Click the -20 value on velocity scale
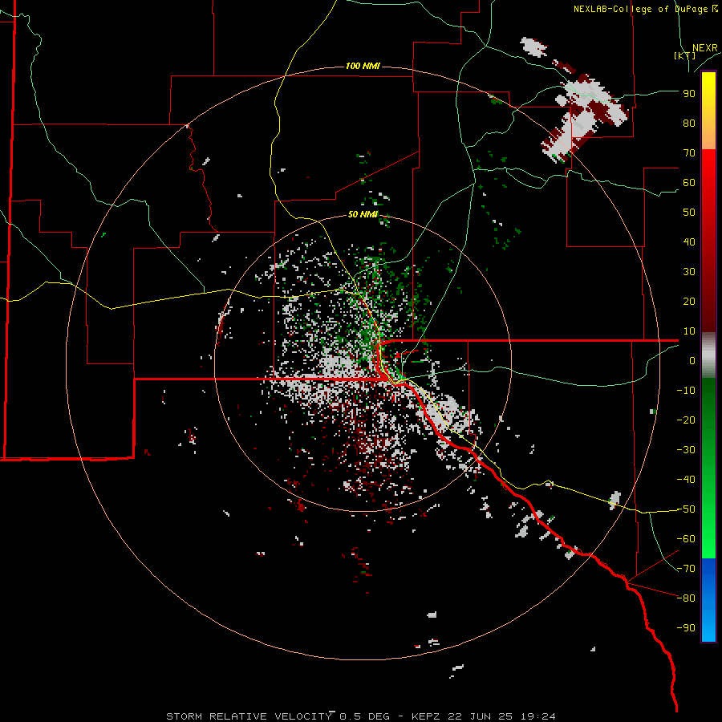The height and width of the screenshot is (722, 722). pyautogui.click(x=686, y=420)
